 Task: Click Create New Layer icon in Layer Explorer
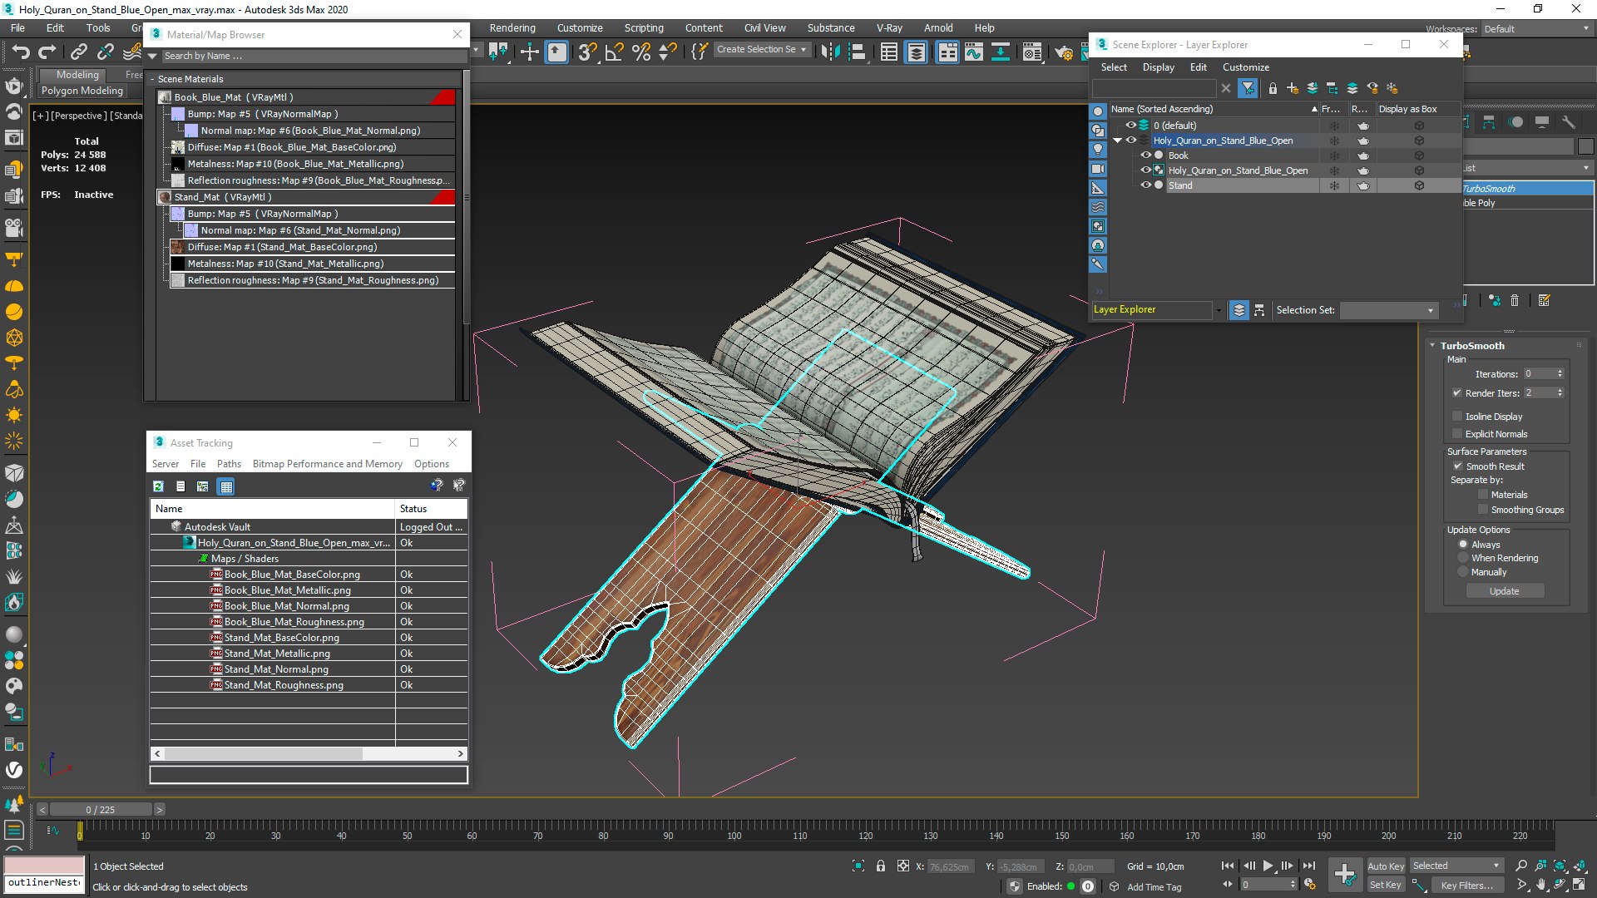pyautogui.click(x=1293, y=88)
